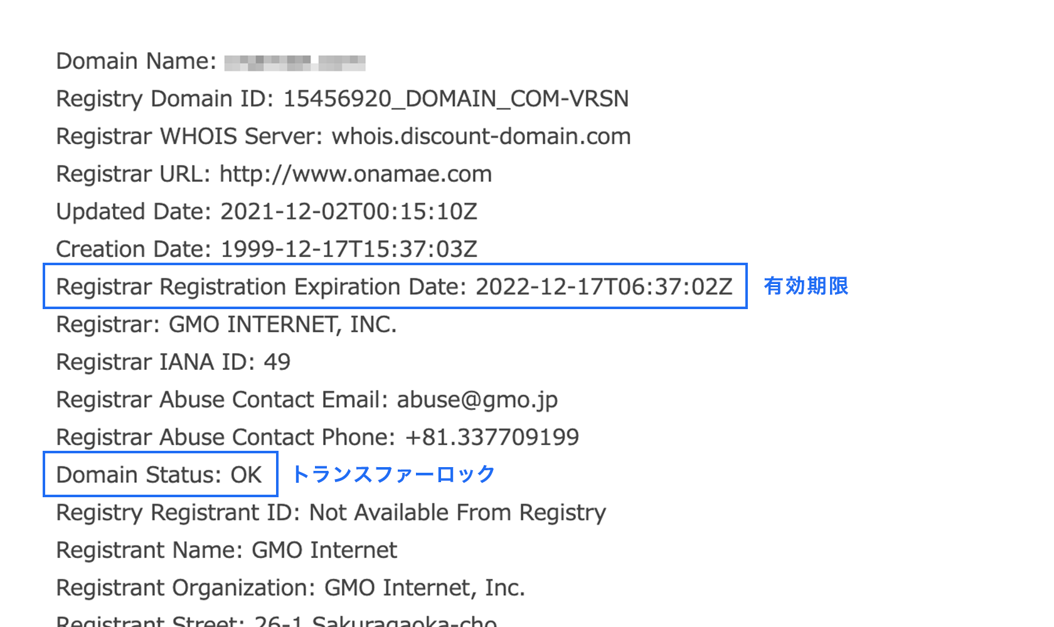1054x627 pixels.
Task: Click the Registrar GMO INTERNET, INC. line
Action: (226, 325)
